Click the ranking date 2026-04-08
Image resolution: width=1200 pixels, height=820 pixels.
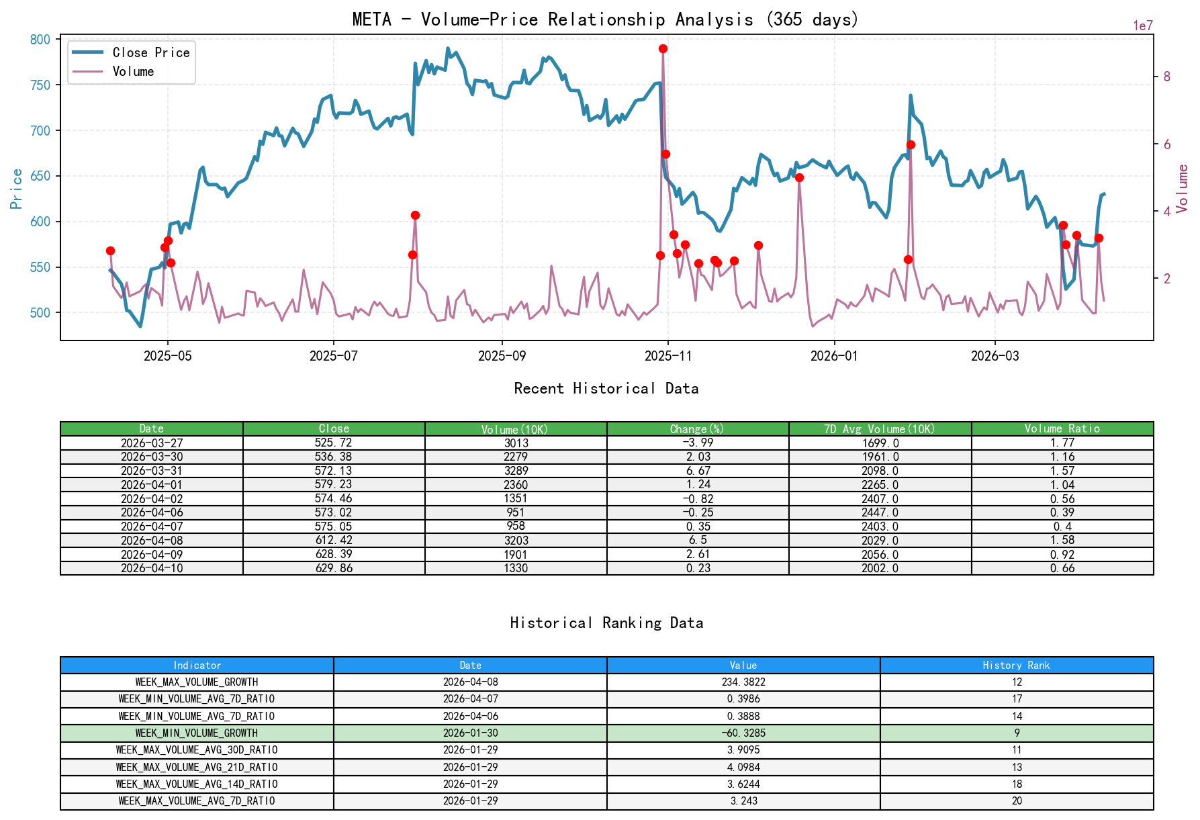pos(470,682)
